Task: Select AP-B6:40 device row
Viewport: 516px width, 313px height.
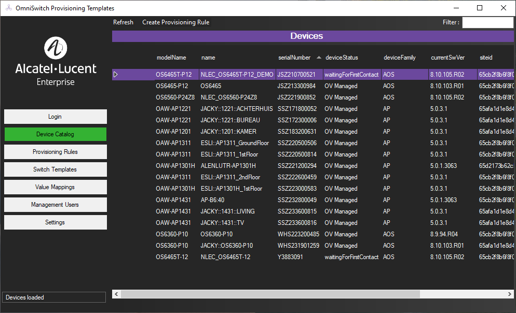Action: [313, 200]
